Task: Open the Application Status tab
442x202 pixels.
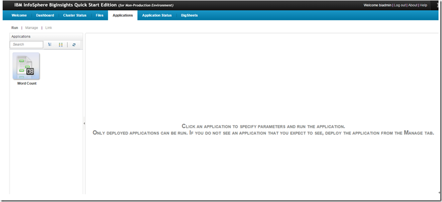Action: (157, 15)
